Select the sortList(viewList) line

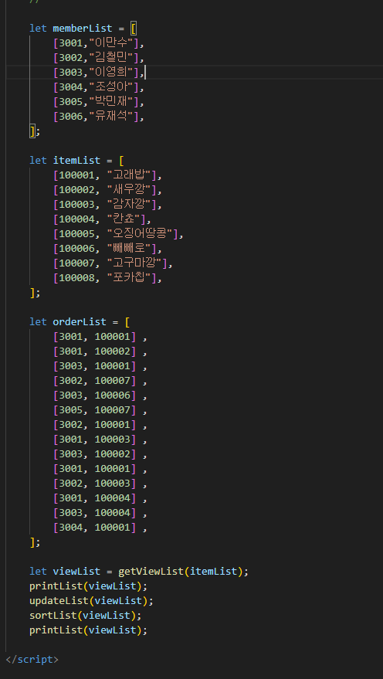click(85, 616)
